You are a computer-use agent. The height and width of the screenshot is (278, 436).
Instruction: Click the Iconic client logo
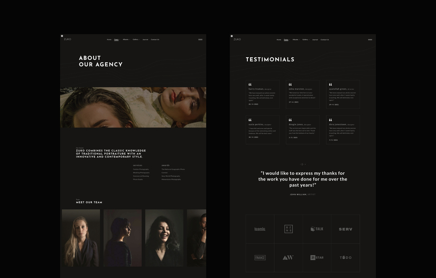pyautogui.click(x=259, y=229)
